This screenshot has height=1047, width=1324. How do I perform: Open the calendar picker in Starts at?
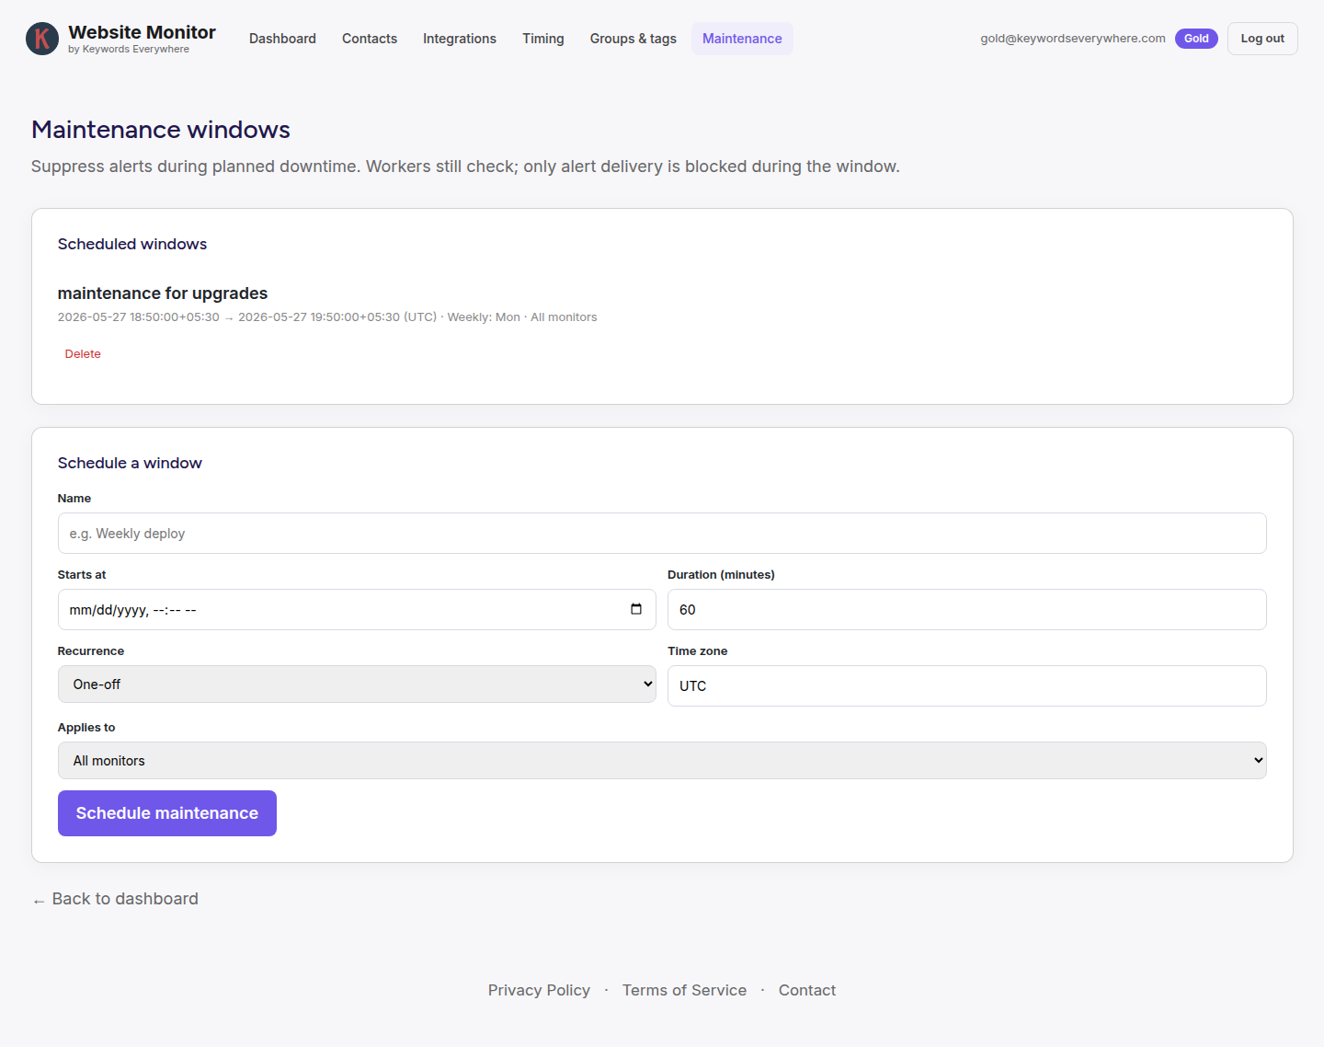(635, 609)
